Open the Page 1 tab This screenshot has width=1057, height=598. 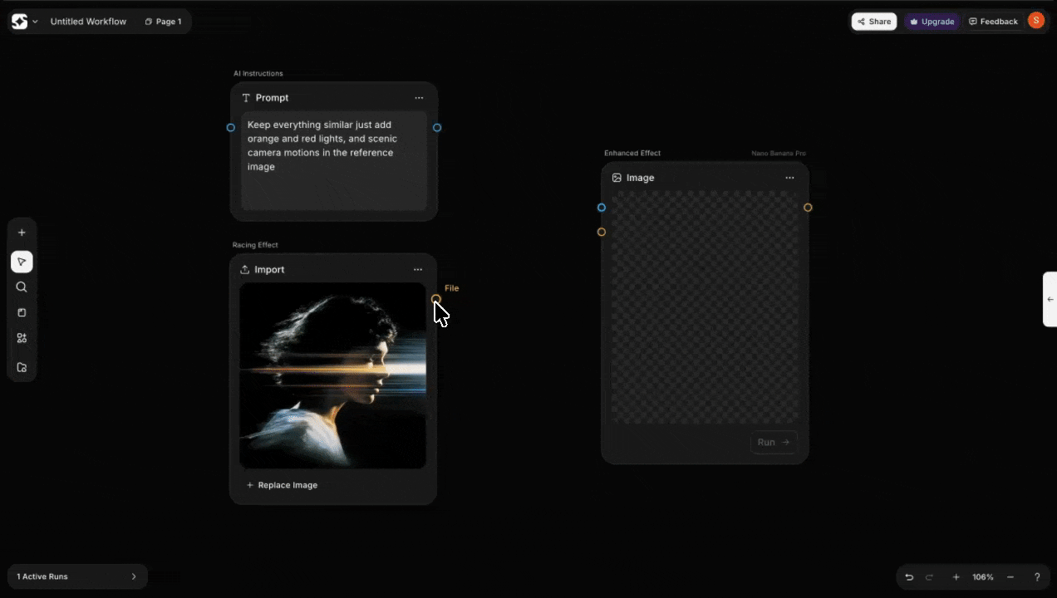(x=163, y=22)
